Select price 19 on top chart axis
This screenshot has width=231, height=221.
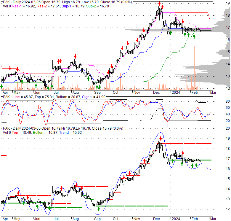tap(228, 3)
